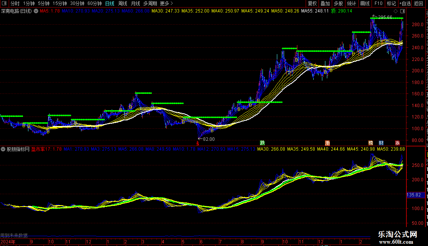
Task: Open the F10 company info
Action: coord(378,3)
